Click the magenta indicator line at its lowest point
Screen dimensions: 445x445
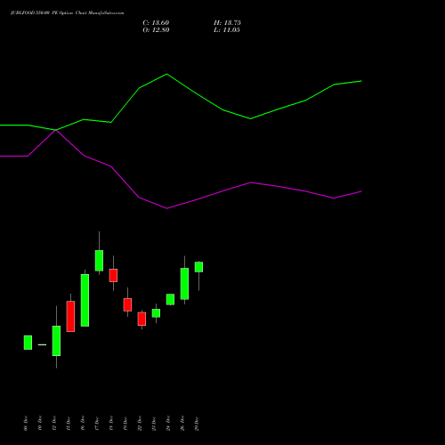pyautogui.click(x=166, y=208)
